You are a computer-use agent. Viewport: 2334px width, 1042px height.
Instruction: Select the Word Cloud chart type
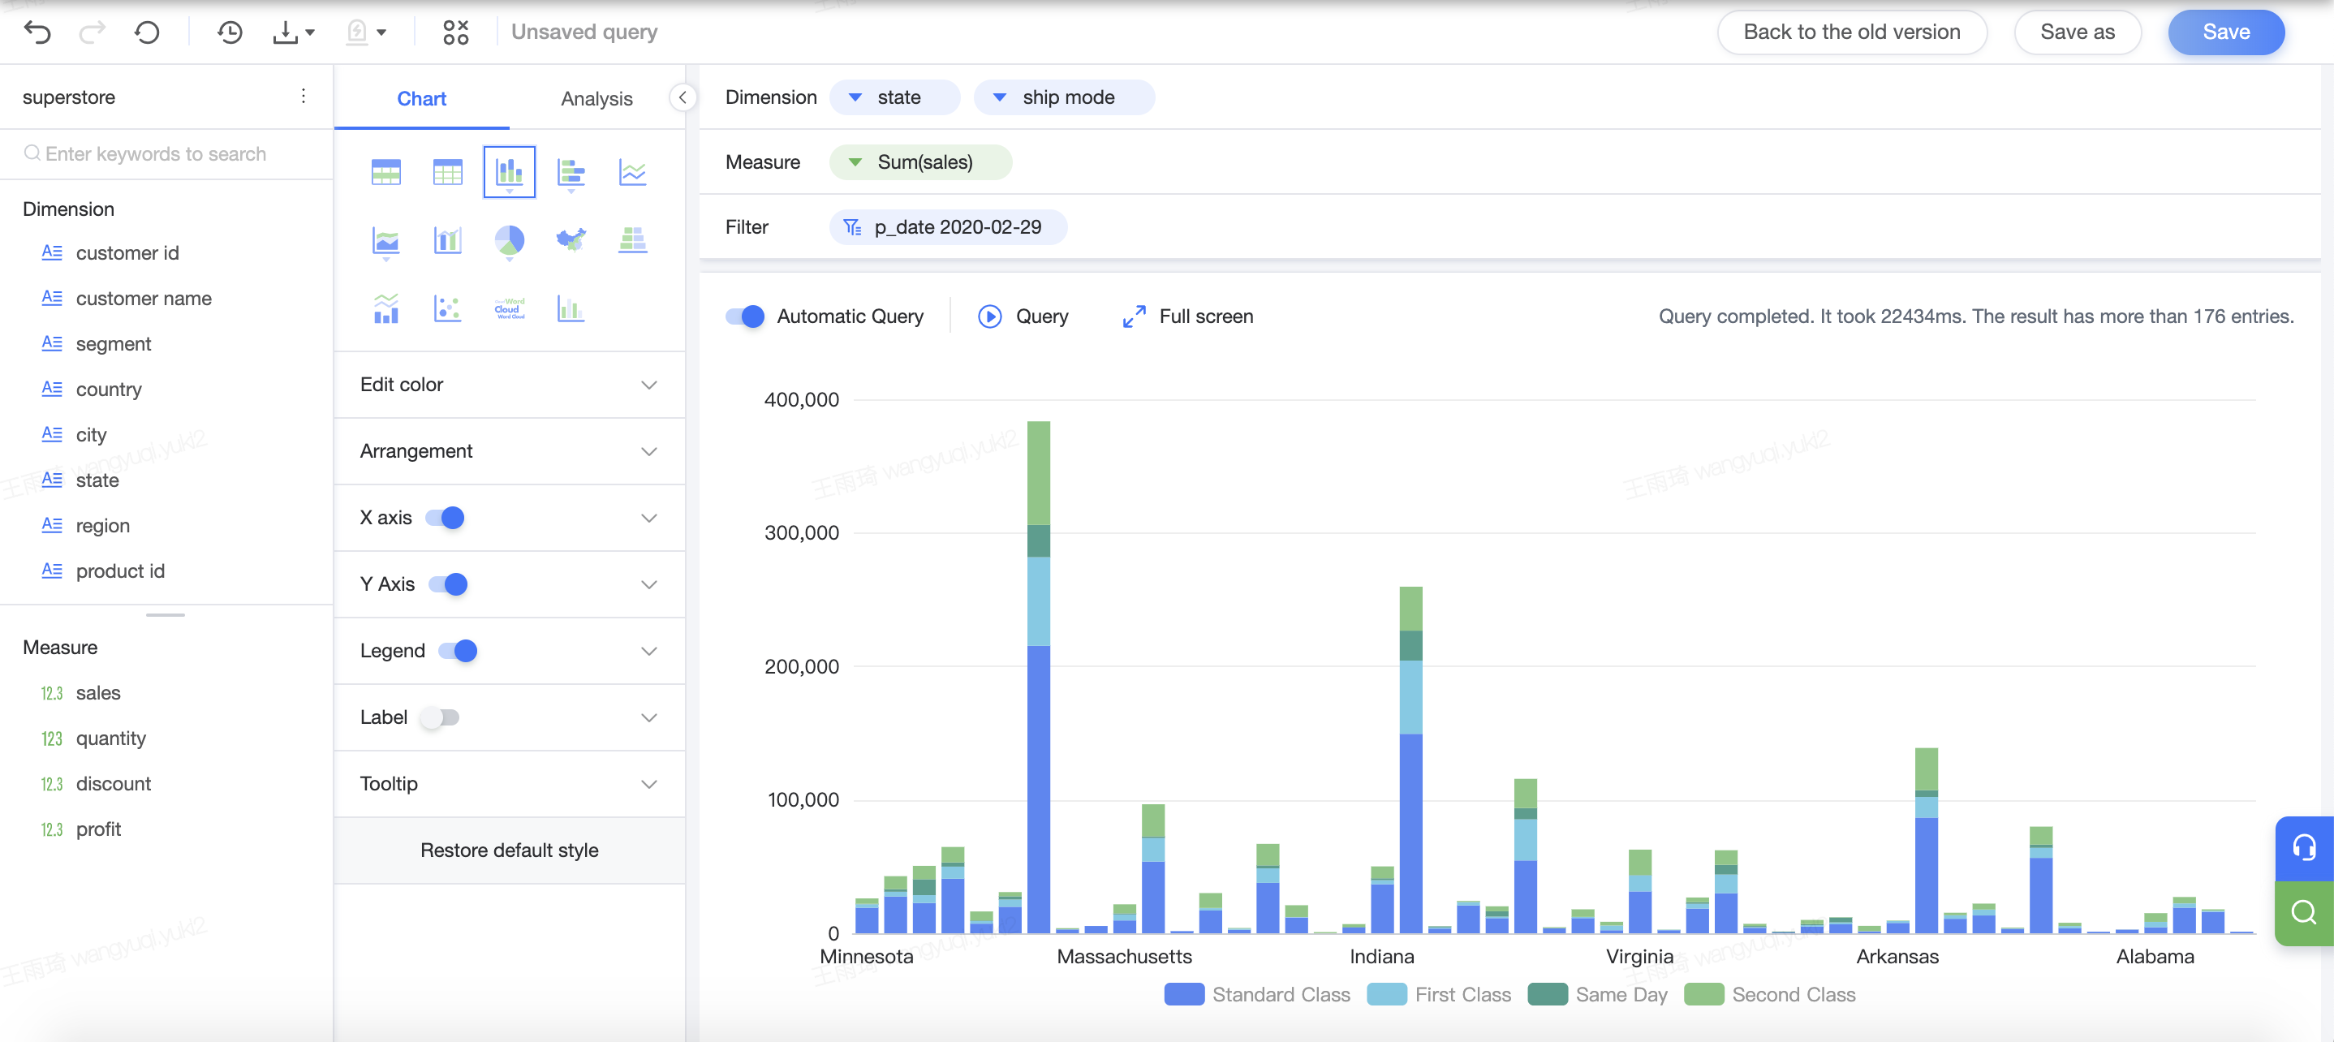pyautogui.click(x=509, y=308)
